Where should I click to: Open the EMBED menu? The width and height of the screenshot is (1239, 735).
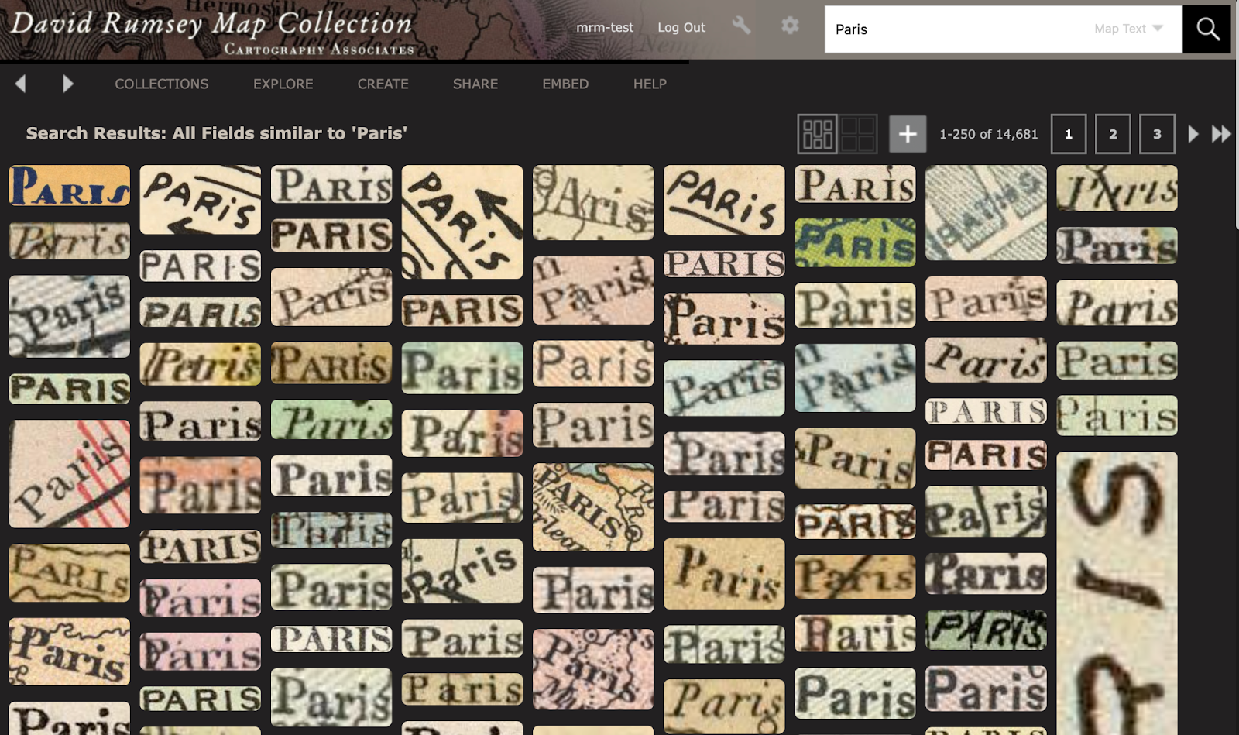(x=565, y=84)
